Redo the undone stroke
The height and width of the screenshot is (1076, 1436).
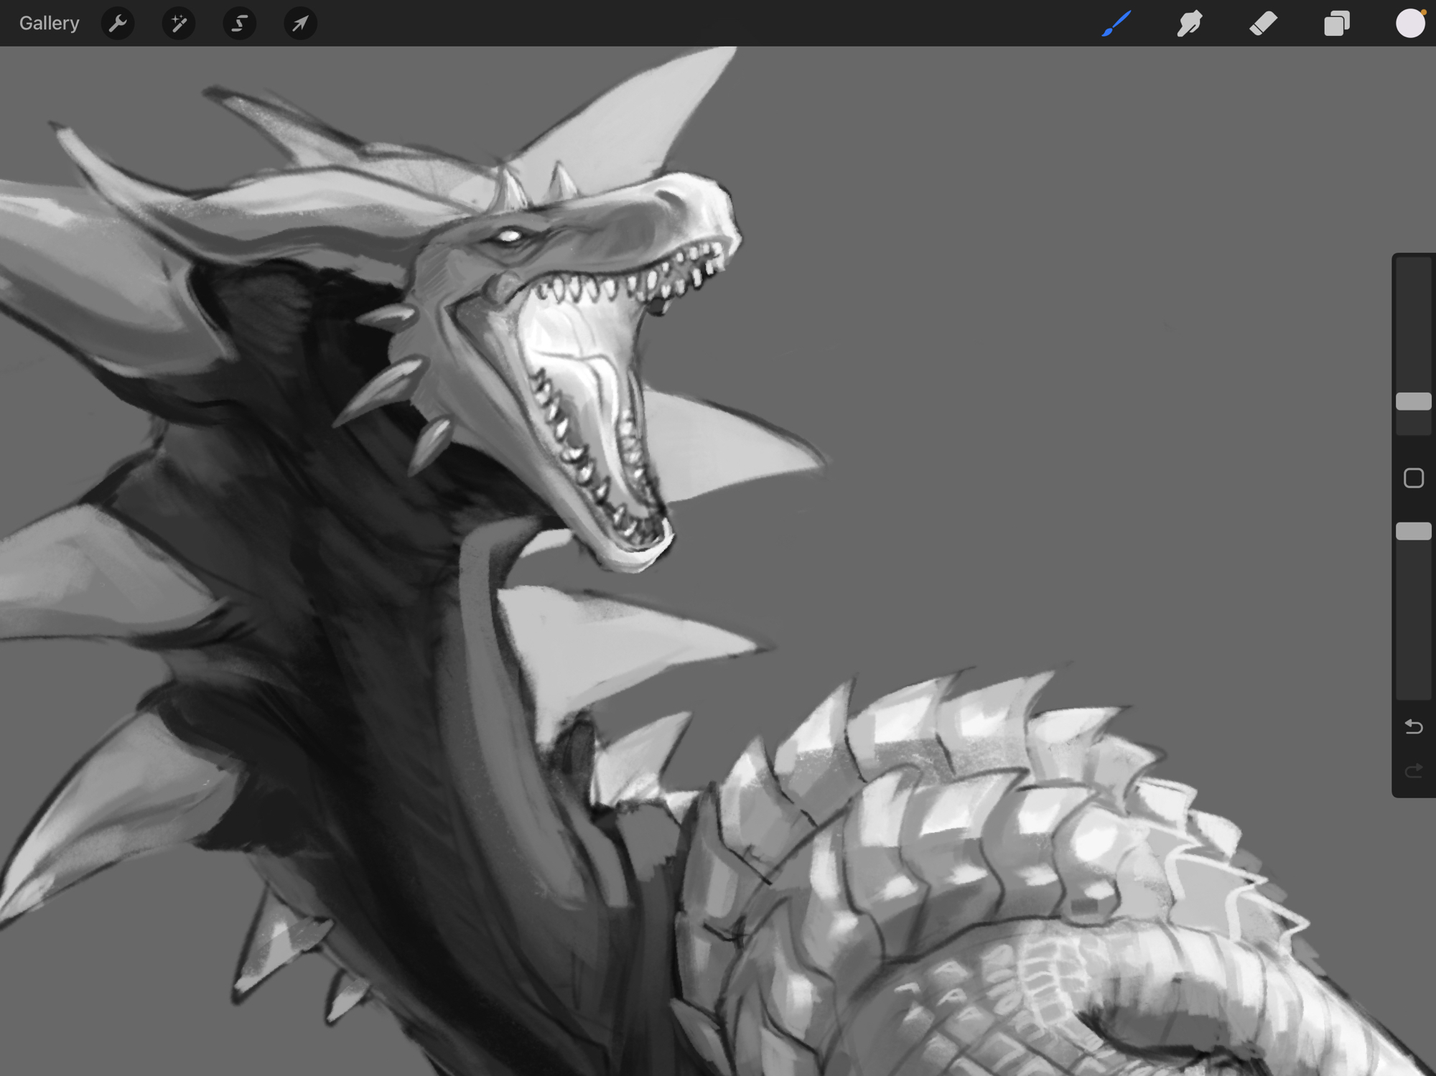(x=1413, y=771)
